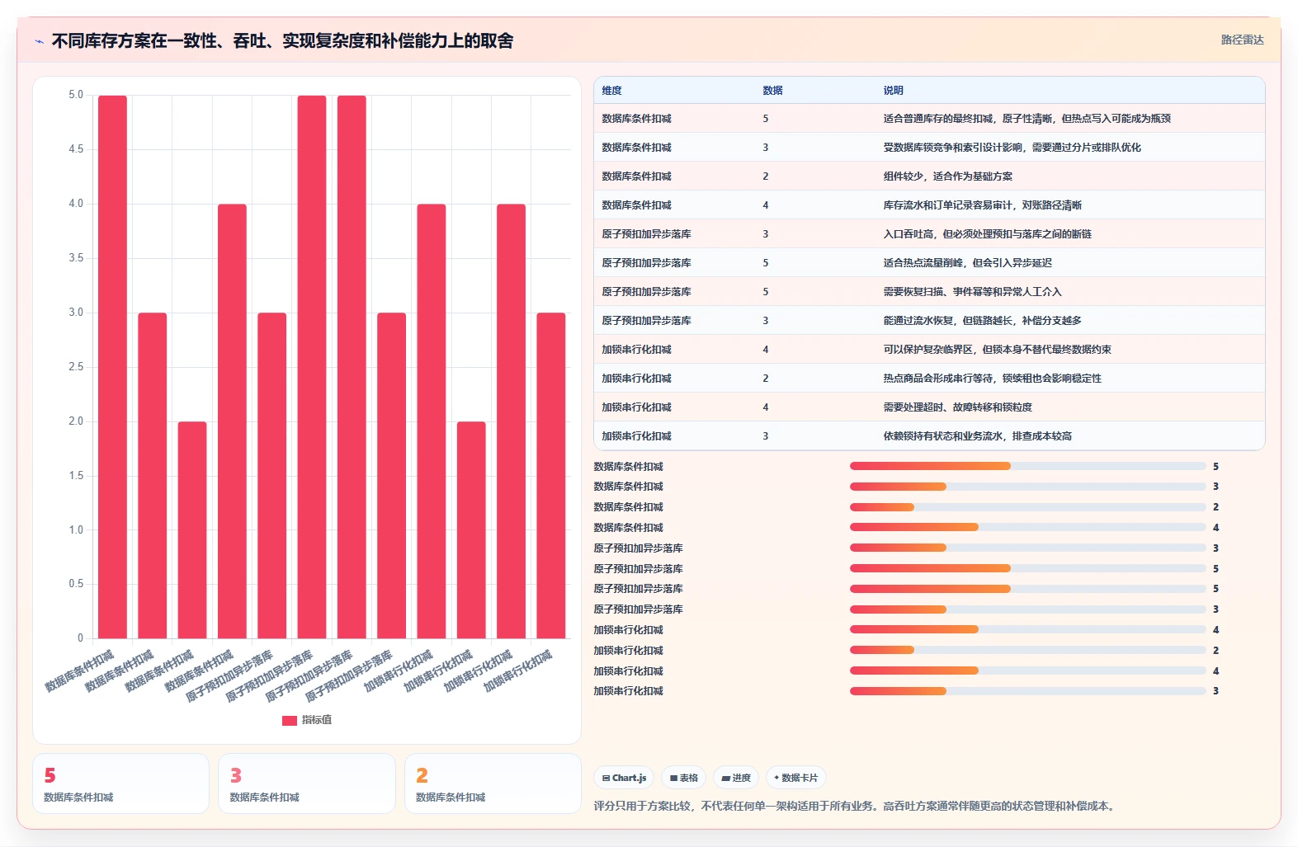Viewport: 1298px width, 847px height.
Task: Click the 数据卡片 chip
Action: [x=796, y=778]
